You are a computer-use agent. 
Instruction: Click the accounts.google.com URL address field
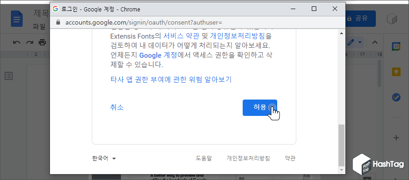point(144,22)
